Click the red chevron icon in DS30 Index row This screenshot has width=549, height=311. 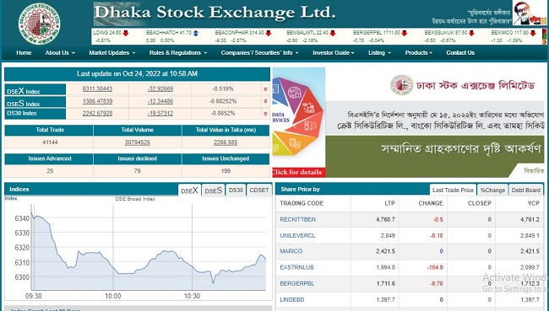click(265, 114)
